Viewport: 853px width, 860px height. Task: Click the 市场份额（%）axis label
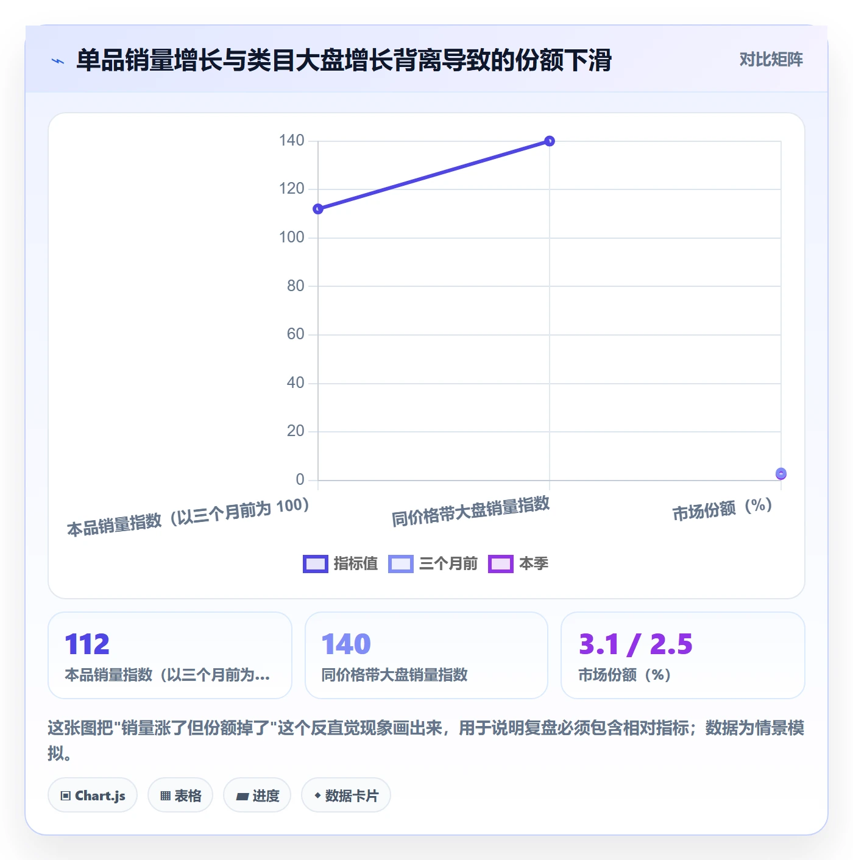pyautogui.click(x=723, y=509)
